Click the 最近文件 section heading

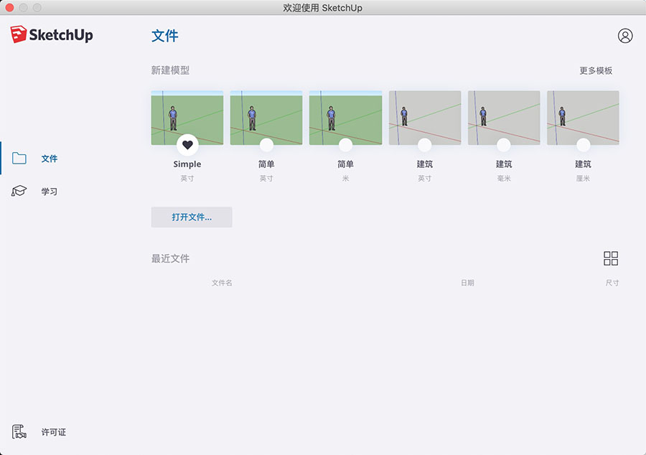tap(170, 258)
